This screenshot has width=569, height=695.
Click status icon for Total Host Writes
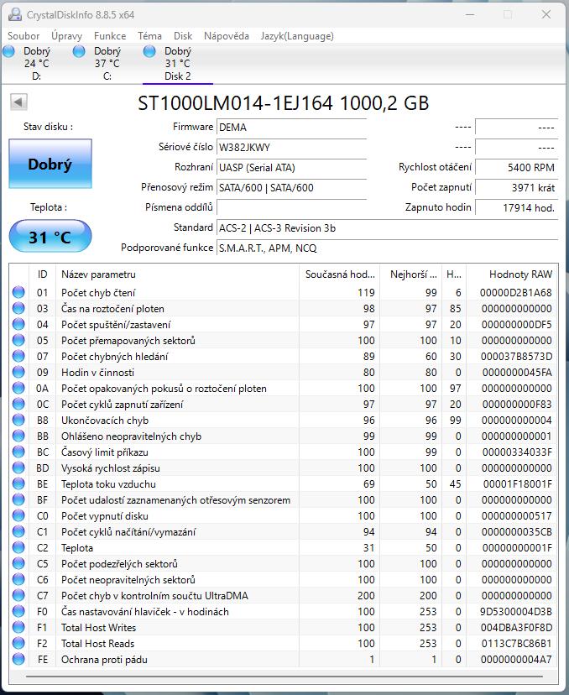coord(18,627)
